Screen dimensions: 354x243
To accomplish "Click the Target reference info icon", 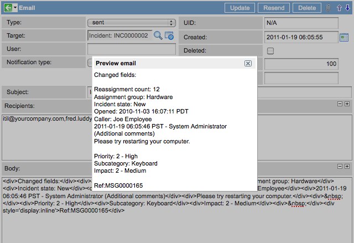I will [x=169, y=36].
